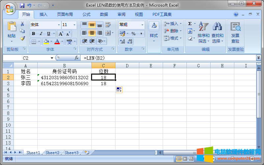Screen dimensions: 264x165
Task: Apply bottom vertical alignment
Action: [x=100, y=25]
